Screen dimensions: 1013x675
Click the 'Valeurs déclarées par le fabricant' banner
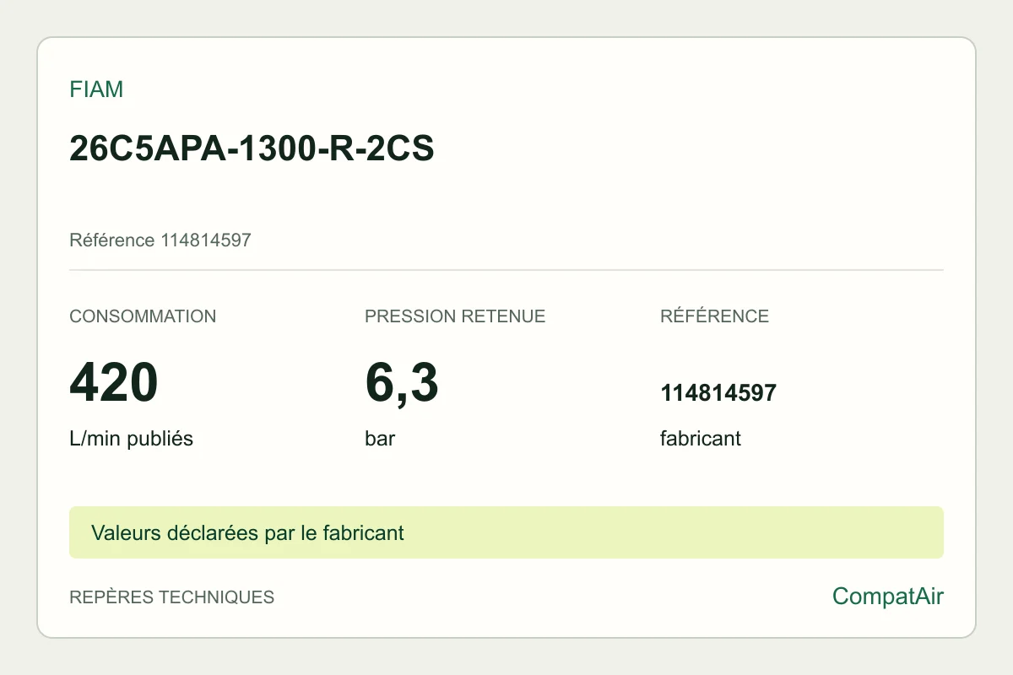[x=506, y=532]
